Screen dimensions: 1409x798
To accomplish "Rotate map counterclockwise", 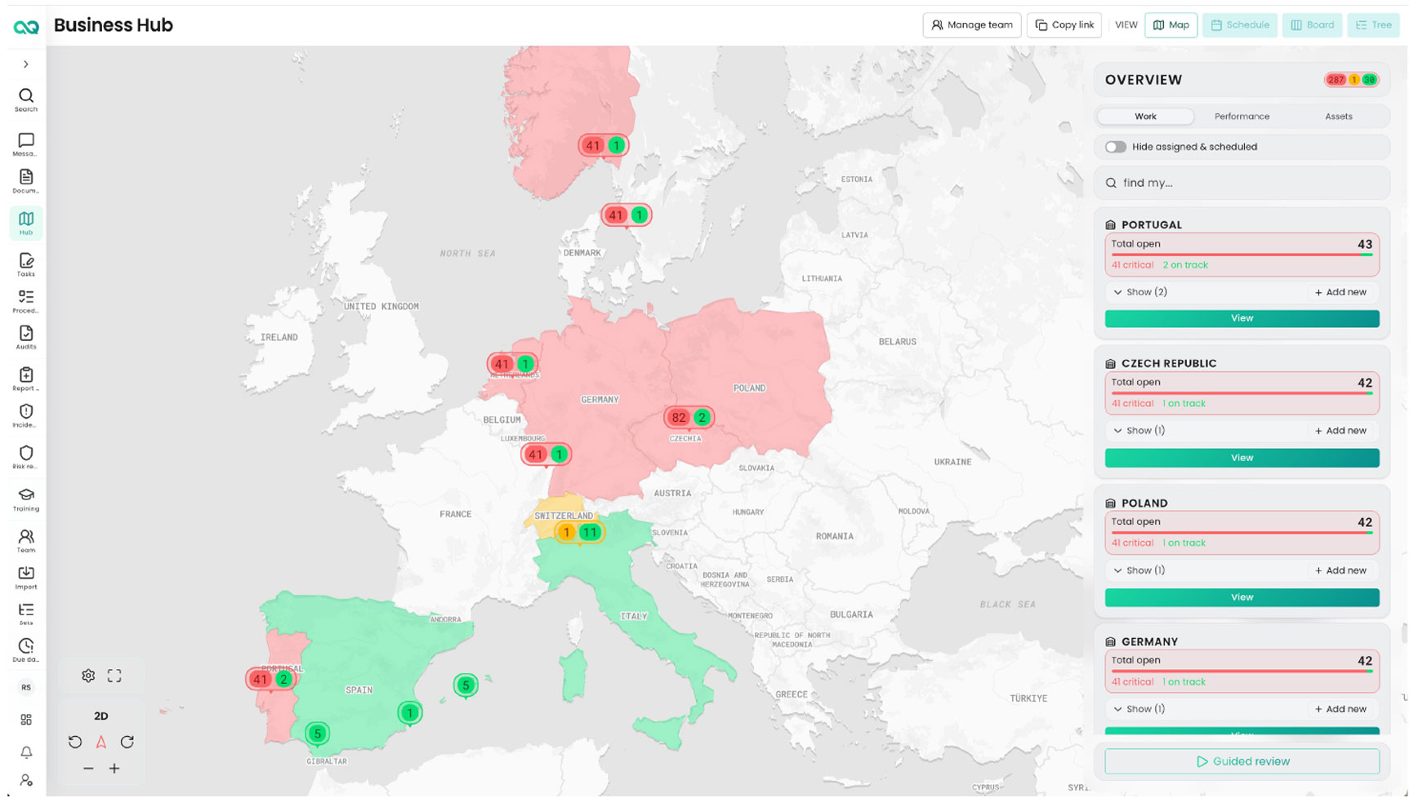I will pos(75,742).
